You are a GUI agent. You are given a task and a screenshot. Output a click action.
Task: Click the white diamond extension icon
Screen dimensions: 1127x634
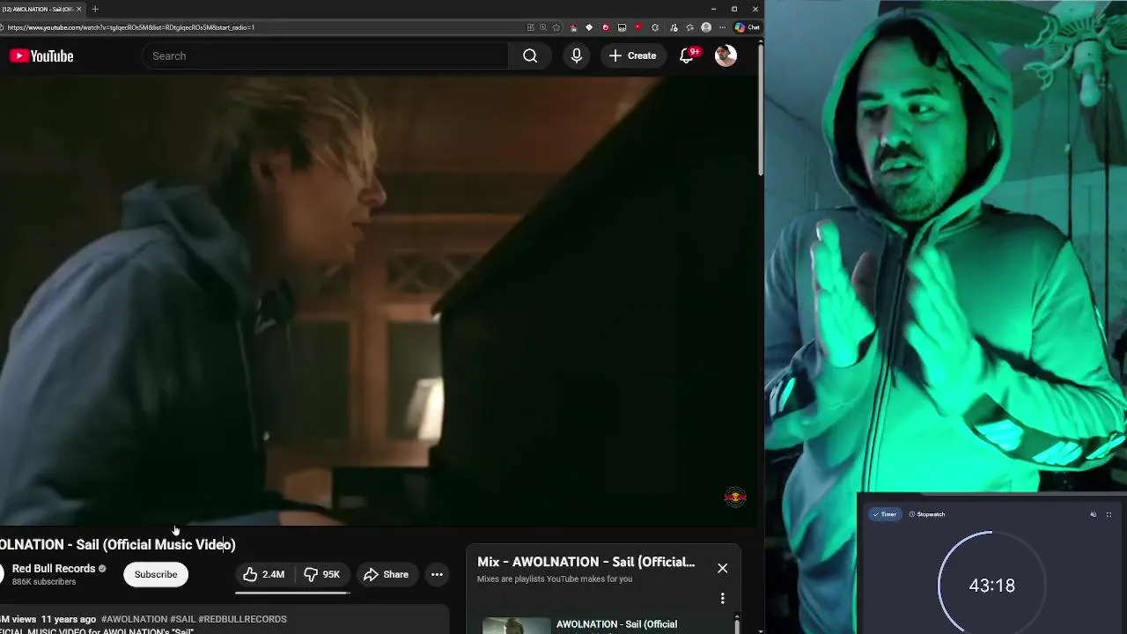(x=589, y=27)
